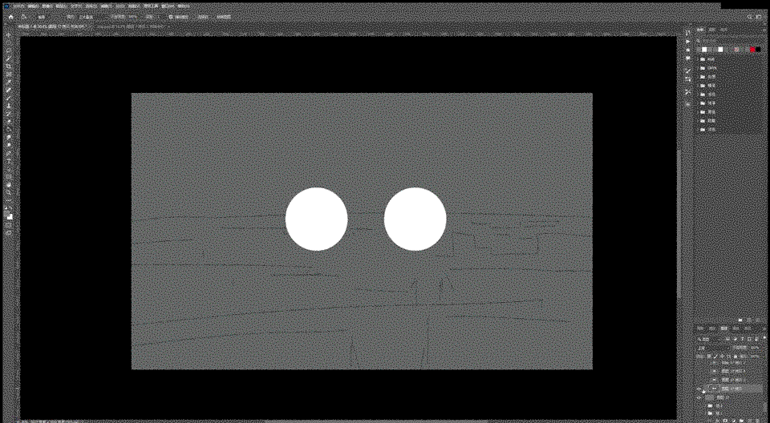Open the 文件 (File) menu

click(x=18, y=6)
